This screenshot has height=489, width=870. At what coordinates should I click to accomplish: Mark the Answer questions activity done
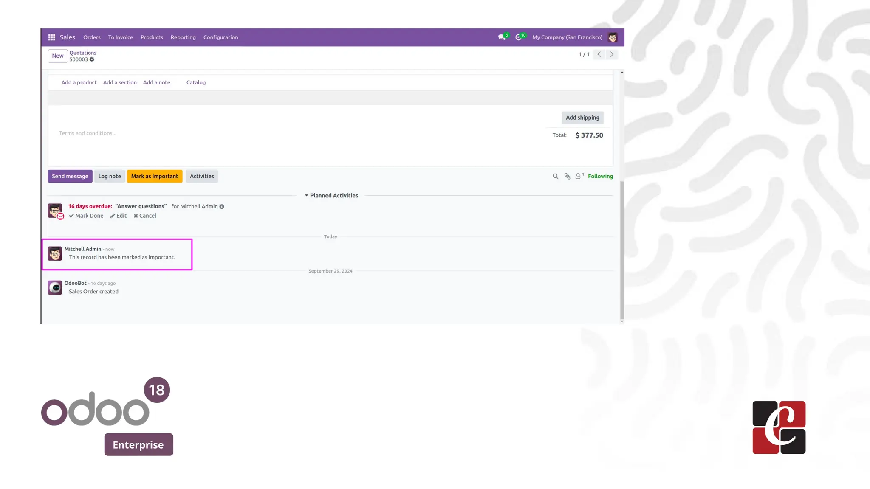86,216
